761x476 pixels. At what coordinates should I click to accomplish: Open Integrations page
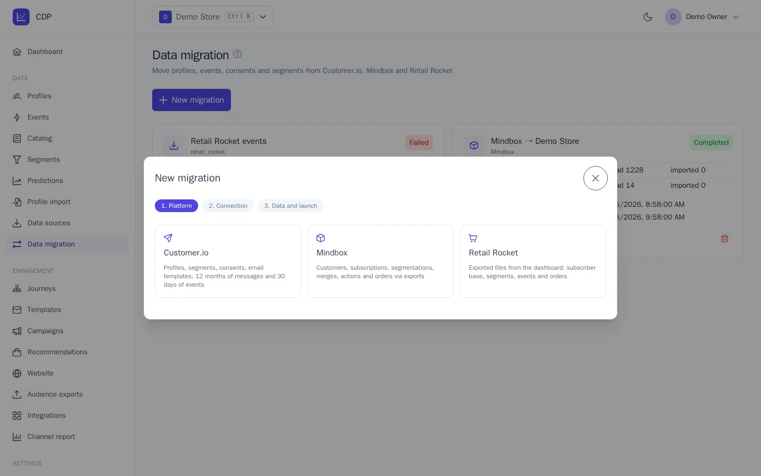(68, 416)
